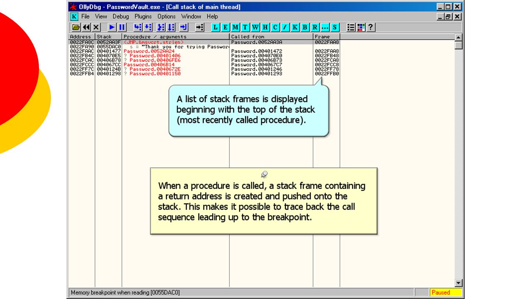Image resolution: width=531 pixels, height=299 pixels.
Task: Click the K call stack window system icon
Action: point(74,17)
